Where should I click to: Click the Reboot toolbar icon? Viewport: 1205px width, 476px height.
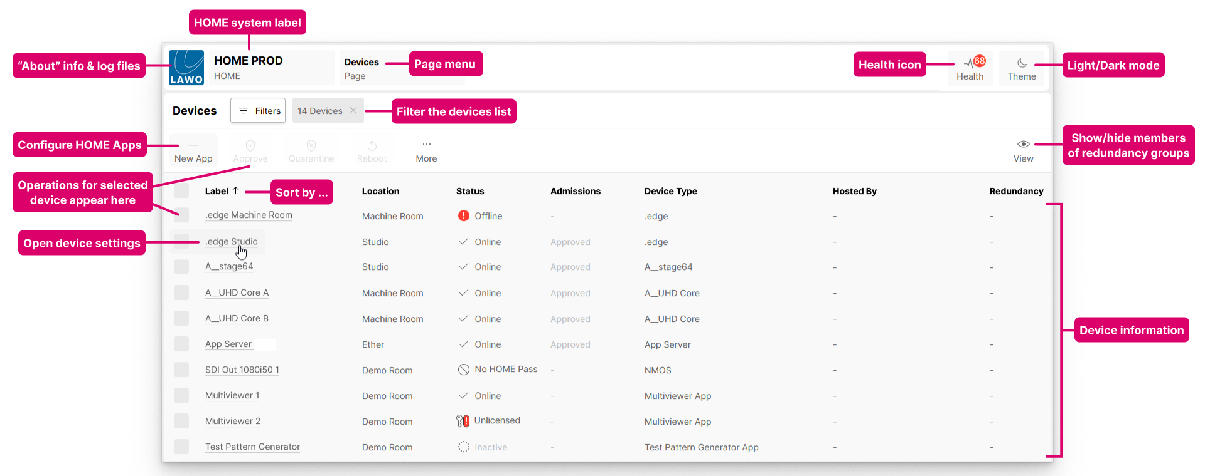(372, 145)
